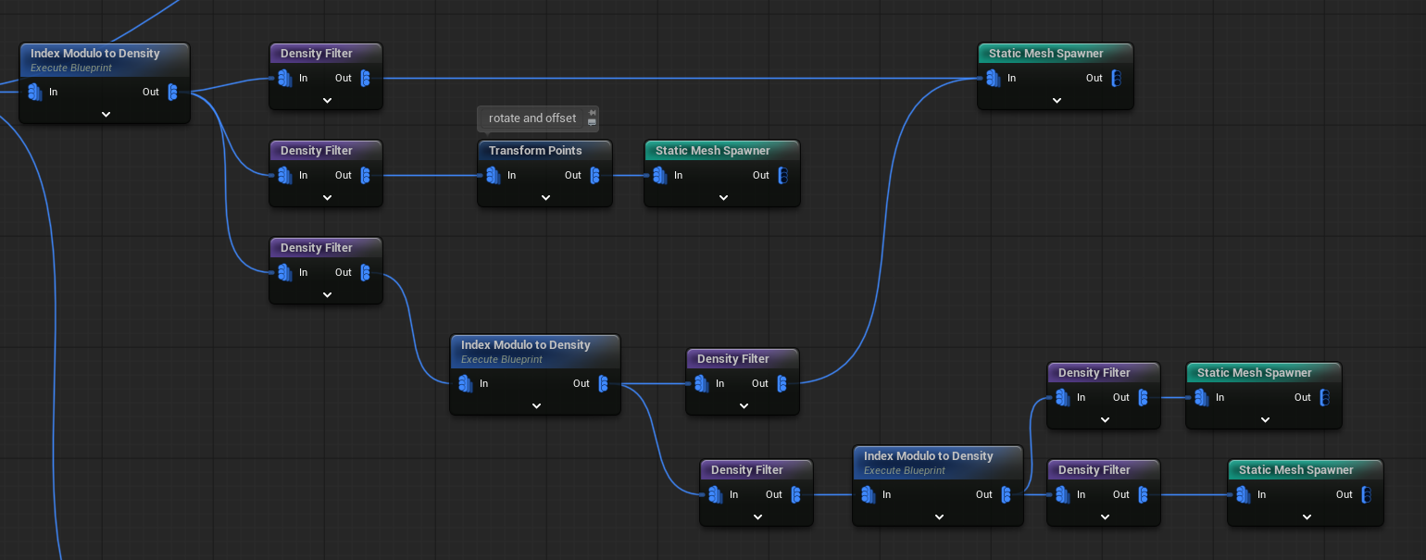Select the bottom-right Static Mesh Spawner title
1426x560 pixels.
[1295, 469]
